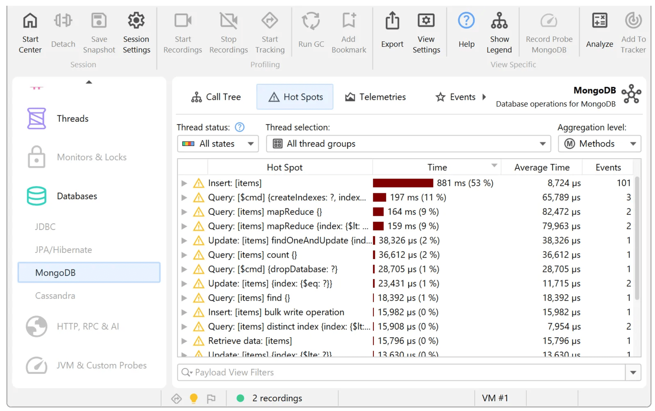This screenshot has width=655, height=411.
Task: Expand the Retrieve data: [items] row
Action: [184, 341]
